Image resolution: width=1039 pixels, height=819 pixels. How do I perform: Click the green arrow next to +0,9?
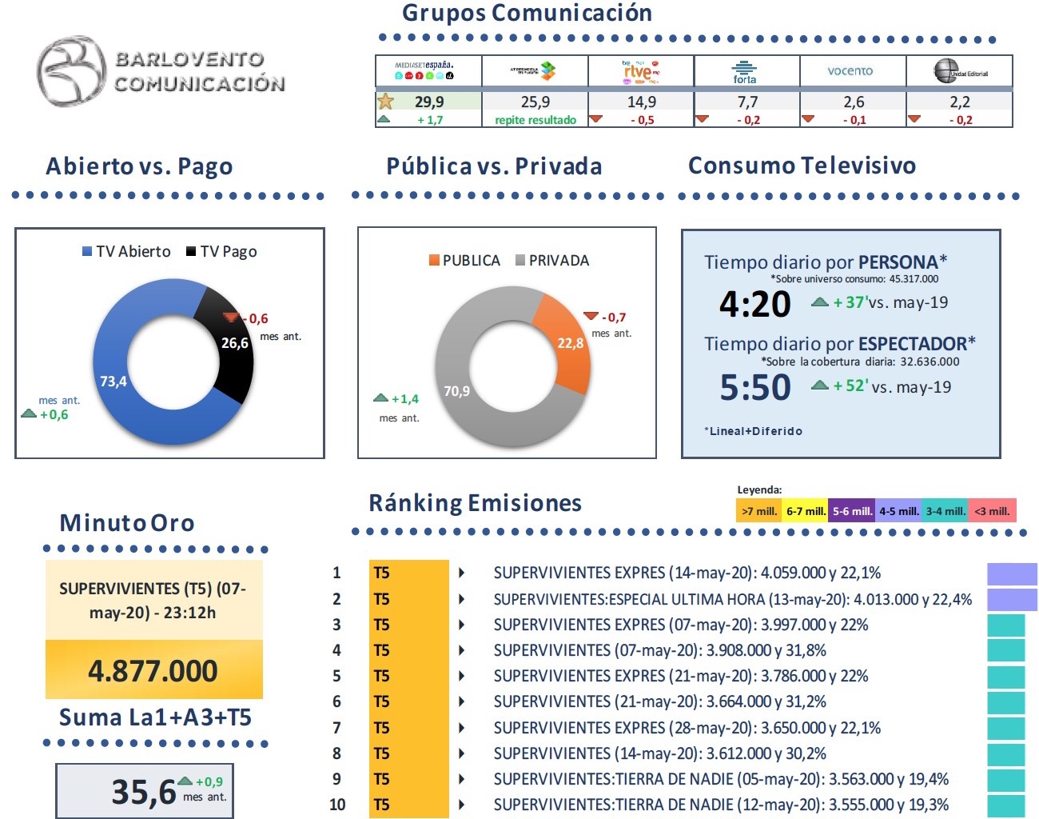(x=185, y=781)
